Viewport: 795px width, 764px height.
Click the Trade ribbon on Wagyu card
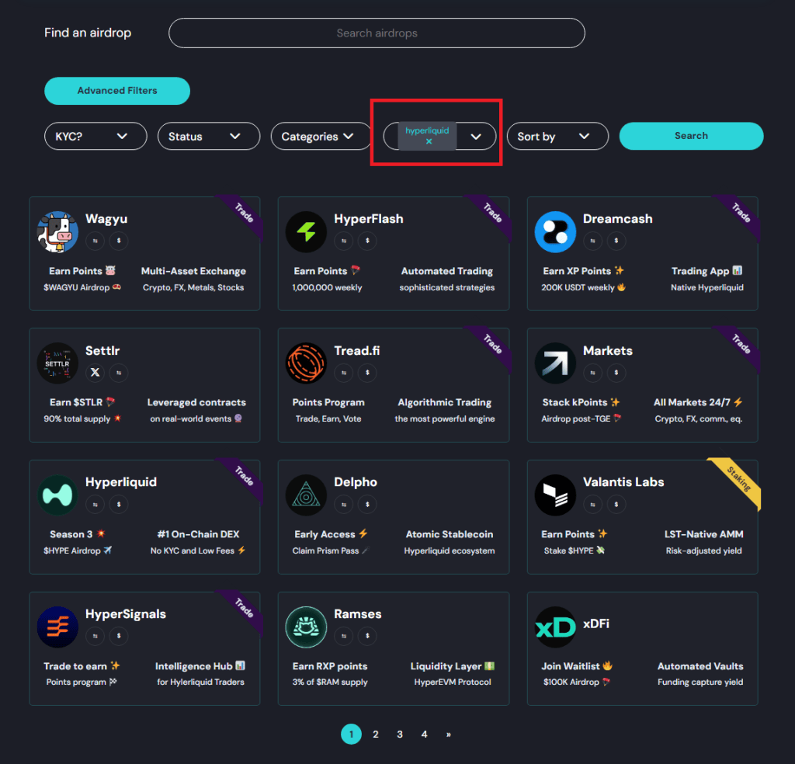coord(244,213)
